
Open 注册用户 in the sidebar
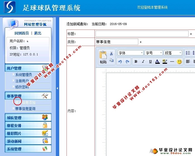click(22, 81)
